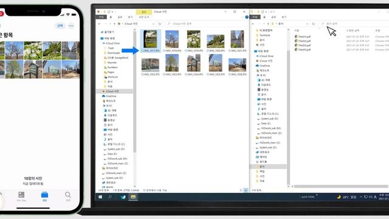The width and height of the screenshot is (389, 219).
Task: Open the blue bird app on the taskbar
Action: pyautogui.click(x=123, y=197)
